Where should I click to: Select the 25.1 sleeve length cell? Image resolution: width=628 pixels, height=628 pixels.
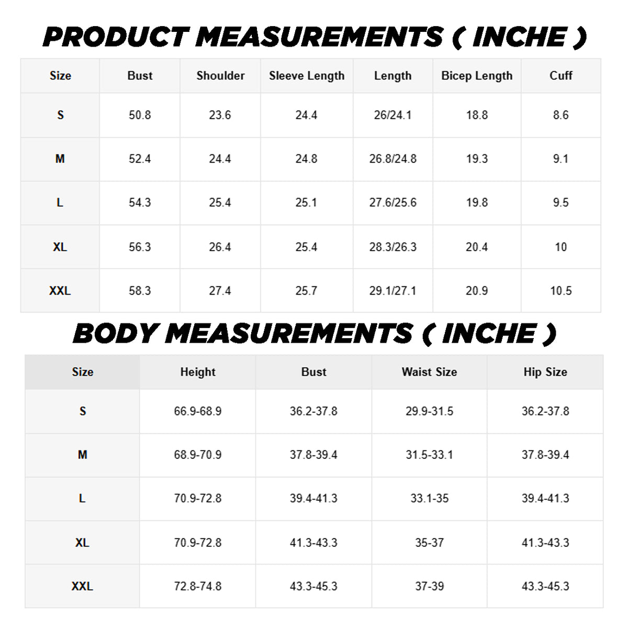pyautogui.click(x=306, y=203)
